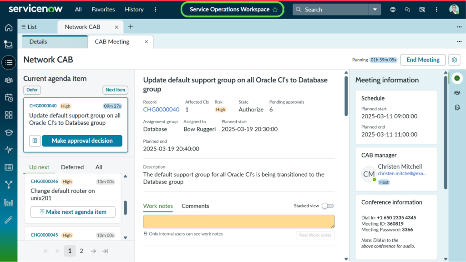The height and width of the screenshot is (262, 466).
Task: Show attendees panel icon on right rail
Action: pyautogui.click(x=457, y=93)
